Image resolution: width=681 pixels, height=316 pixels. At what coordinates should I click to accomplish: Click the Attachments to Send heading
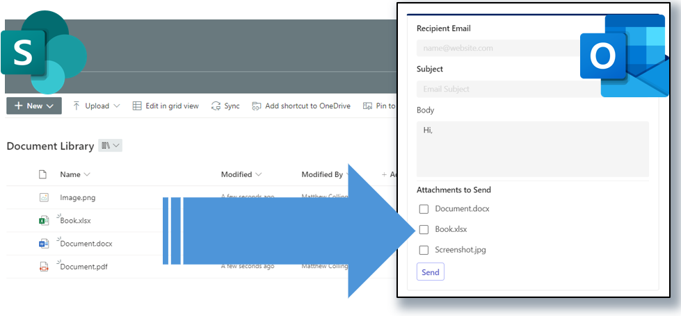(x=454, y=190)
